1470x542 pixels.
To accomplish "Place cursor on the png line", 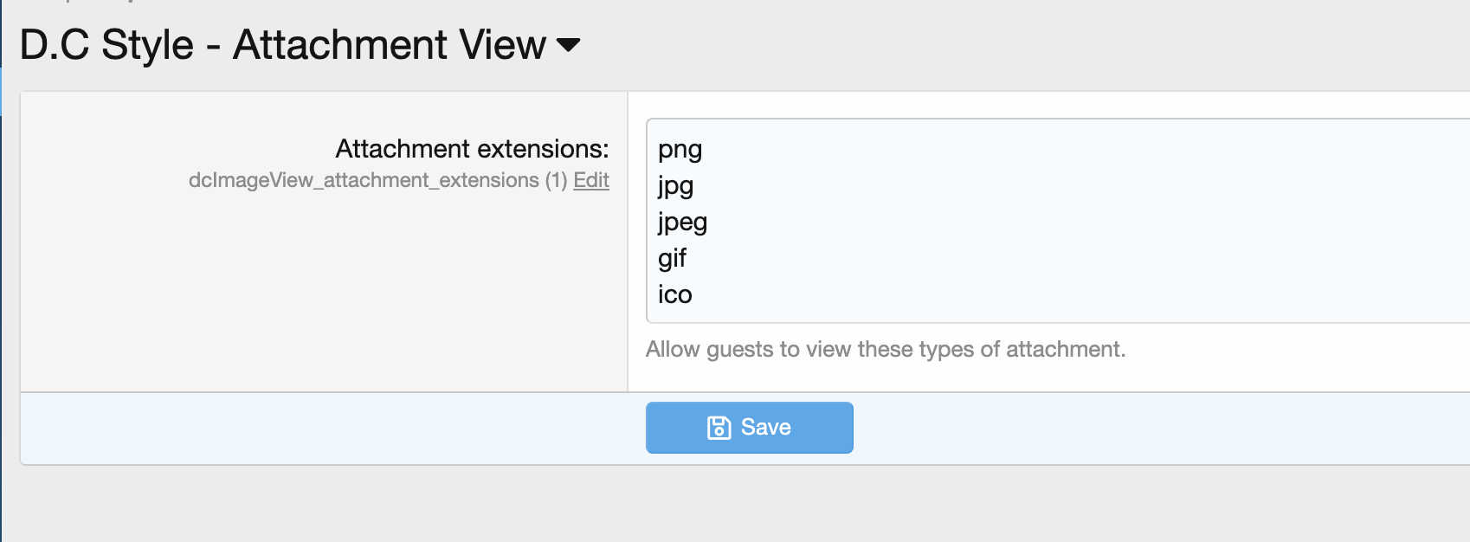I will 680,150.
